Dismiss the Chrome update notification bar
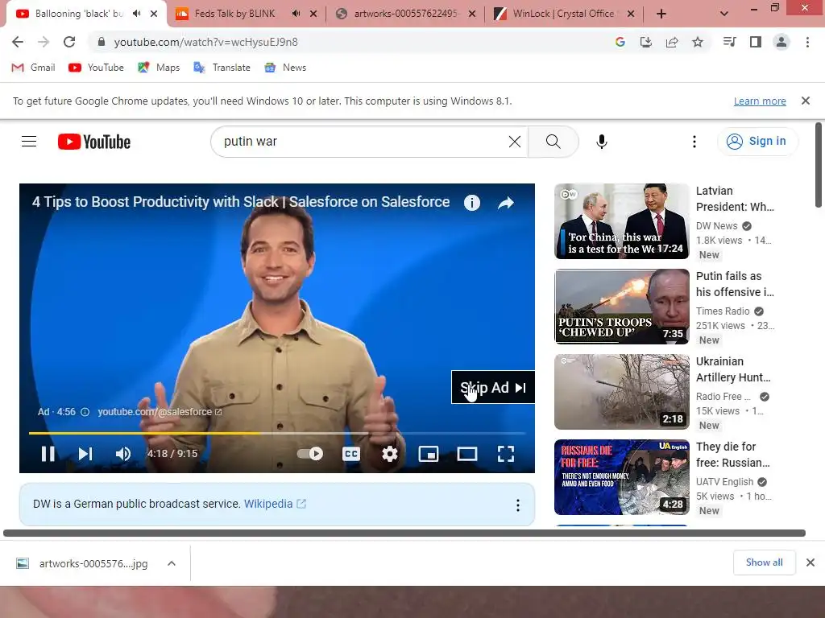The height and width of the screenshot is (618, 825). coord(806,101)
